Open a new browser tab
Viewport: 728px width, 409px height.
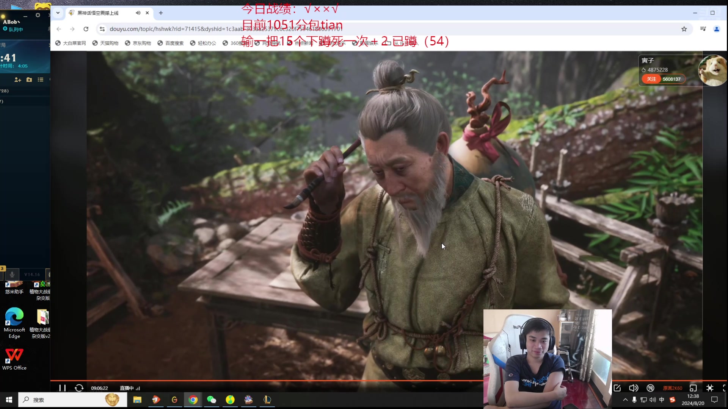point(161,13)
